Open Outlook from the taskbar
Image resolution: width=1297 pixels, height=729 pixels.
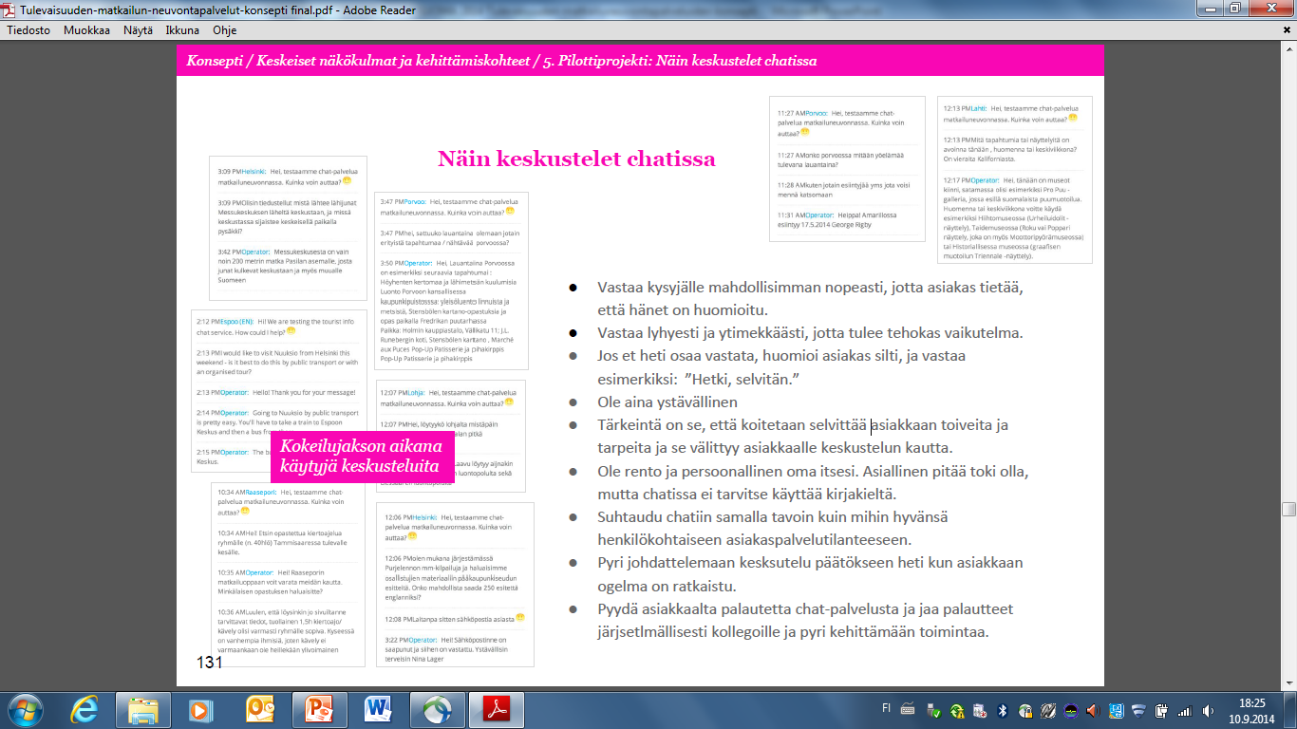point(259,709)
